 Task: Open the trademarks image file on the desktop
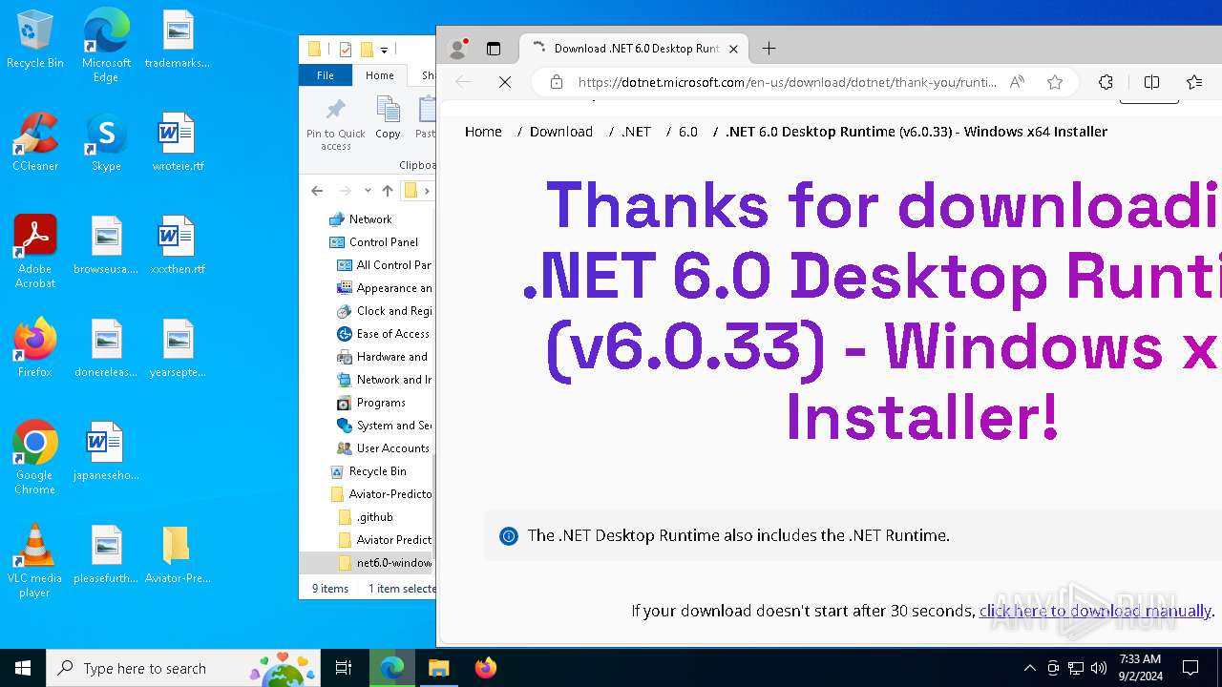(177, 40)
